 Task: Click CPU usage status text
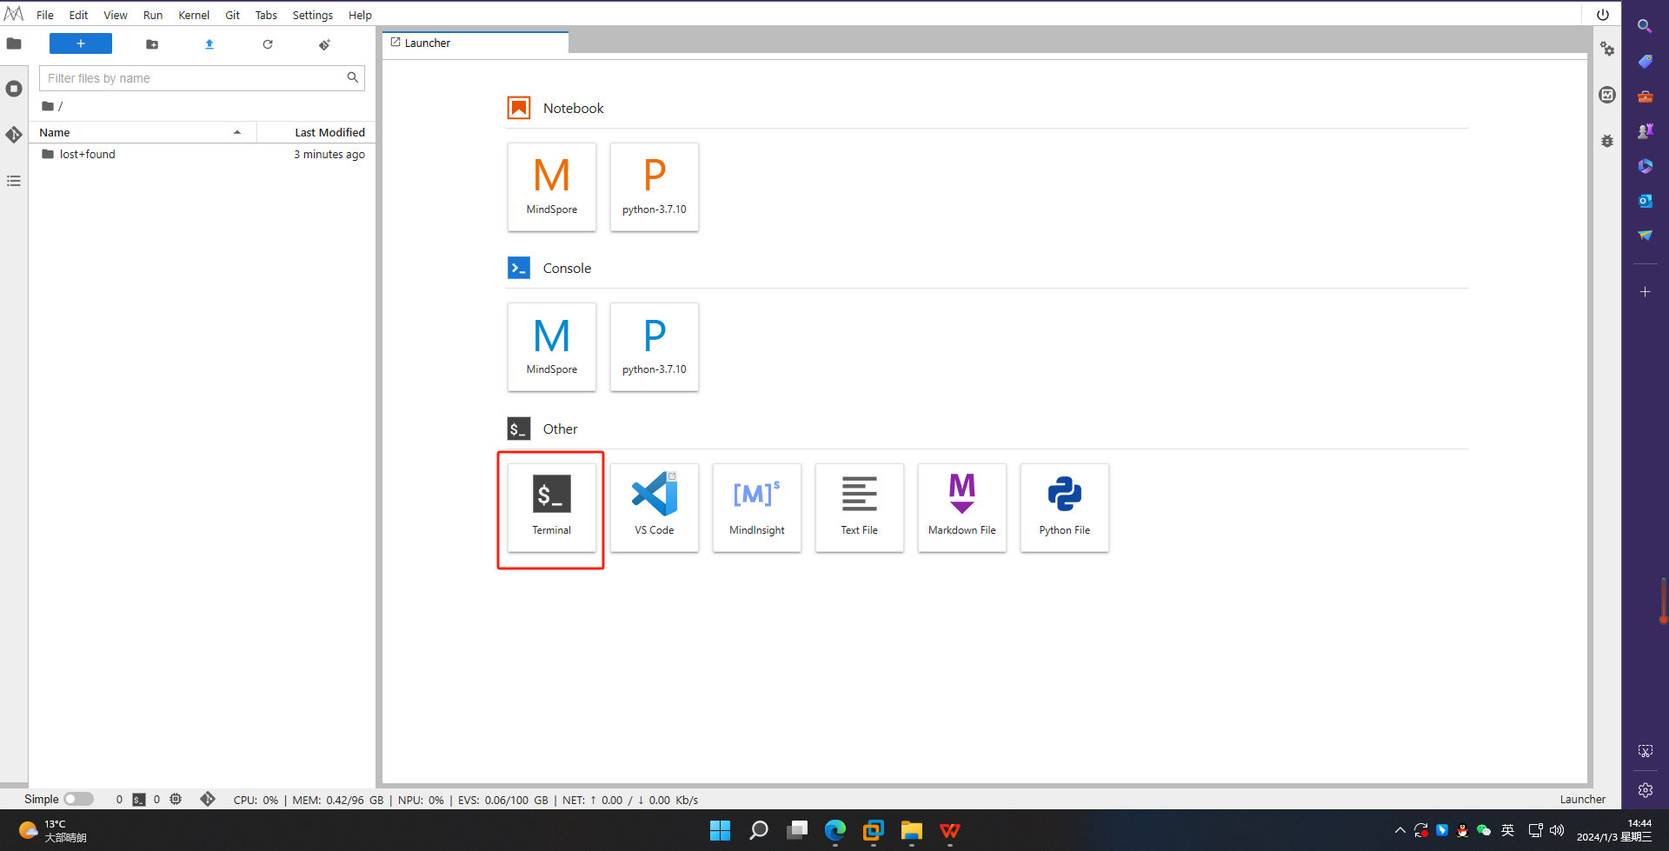tap(256, 800)
